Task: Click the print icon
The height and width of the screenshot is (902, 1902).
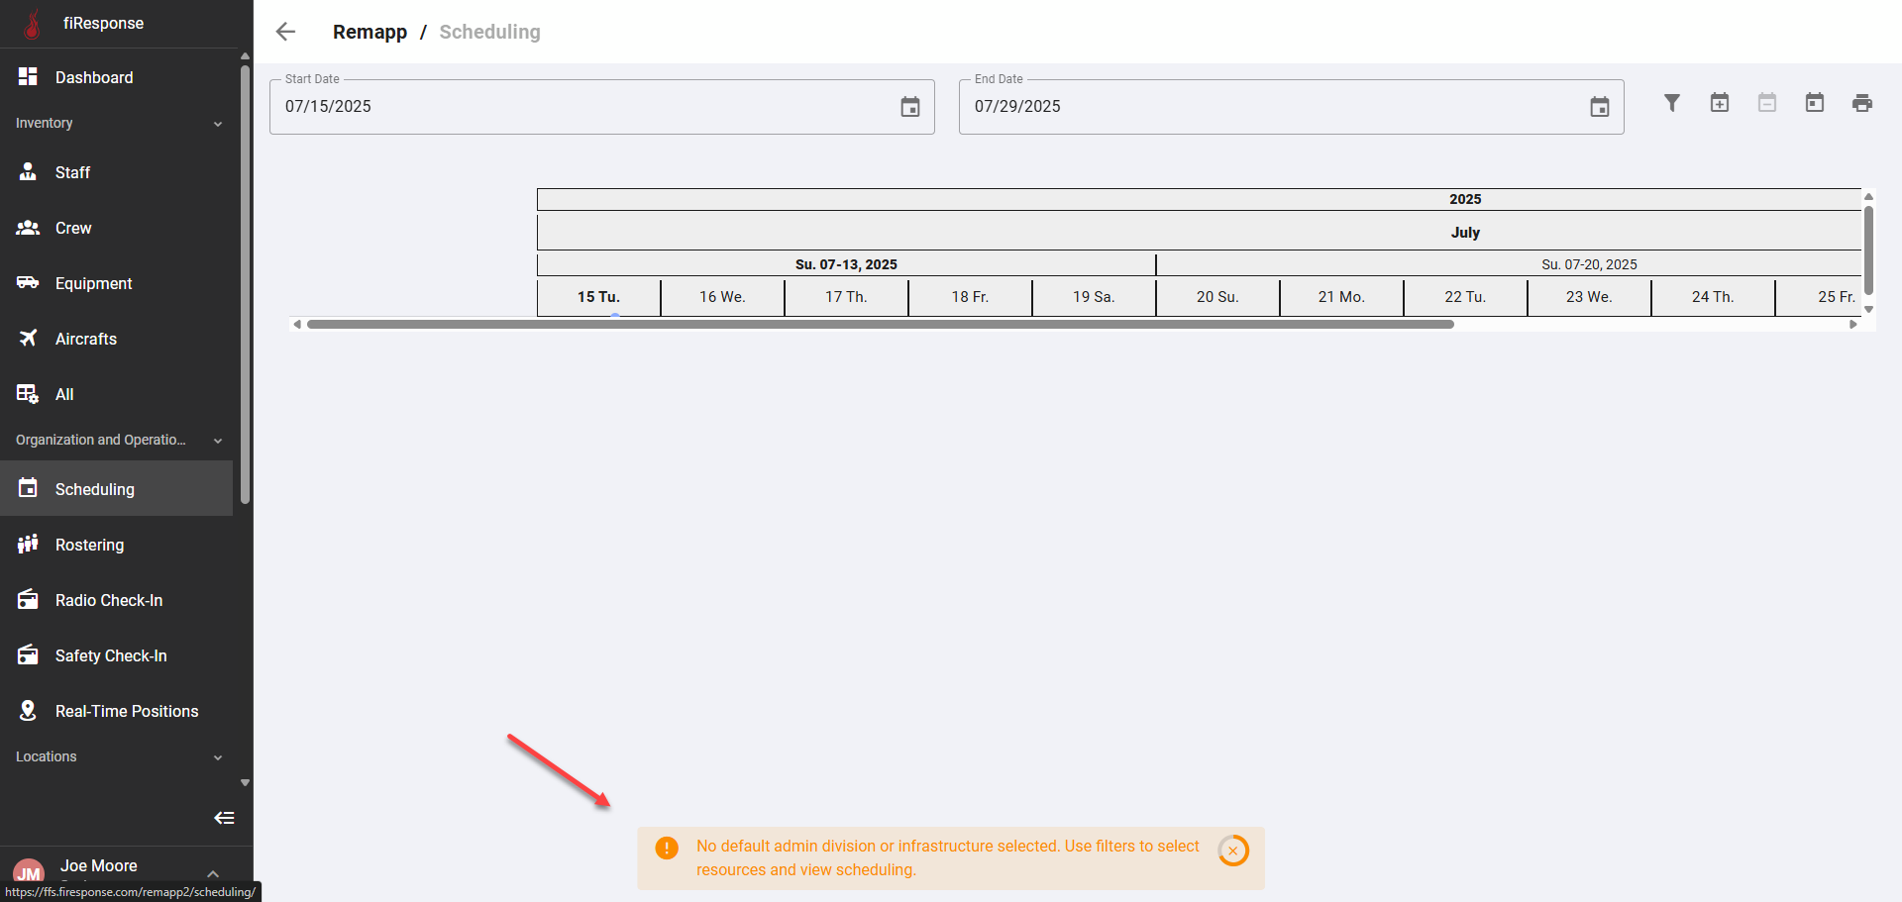Action: tap(1862, 103)
